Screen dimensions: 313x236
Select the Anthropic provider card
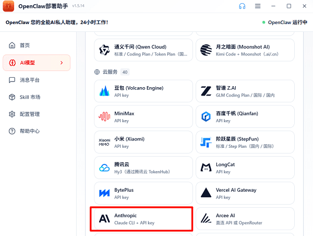click(x=143, y=219)
